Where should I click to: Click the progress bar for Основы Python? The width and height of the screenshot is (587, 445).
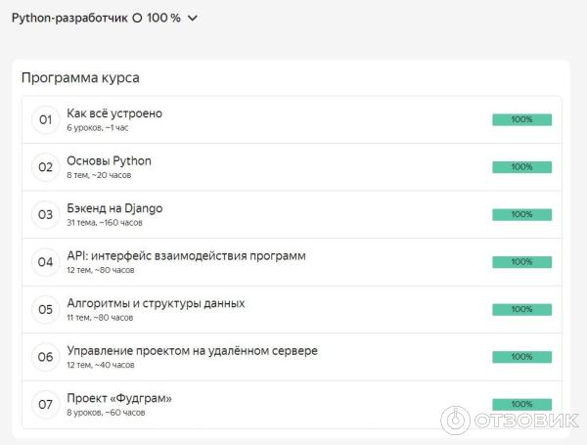[x=521, y=167]
